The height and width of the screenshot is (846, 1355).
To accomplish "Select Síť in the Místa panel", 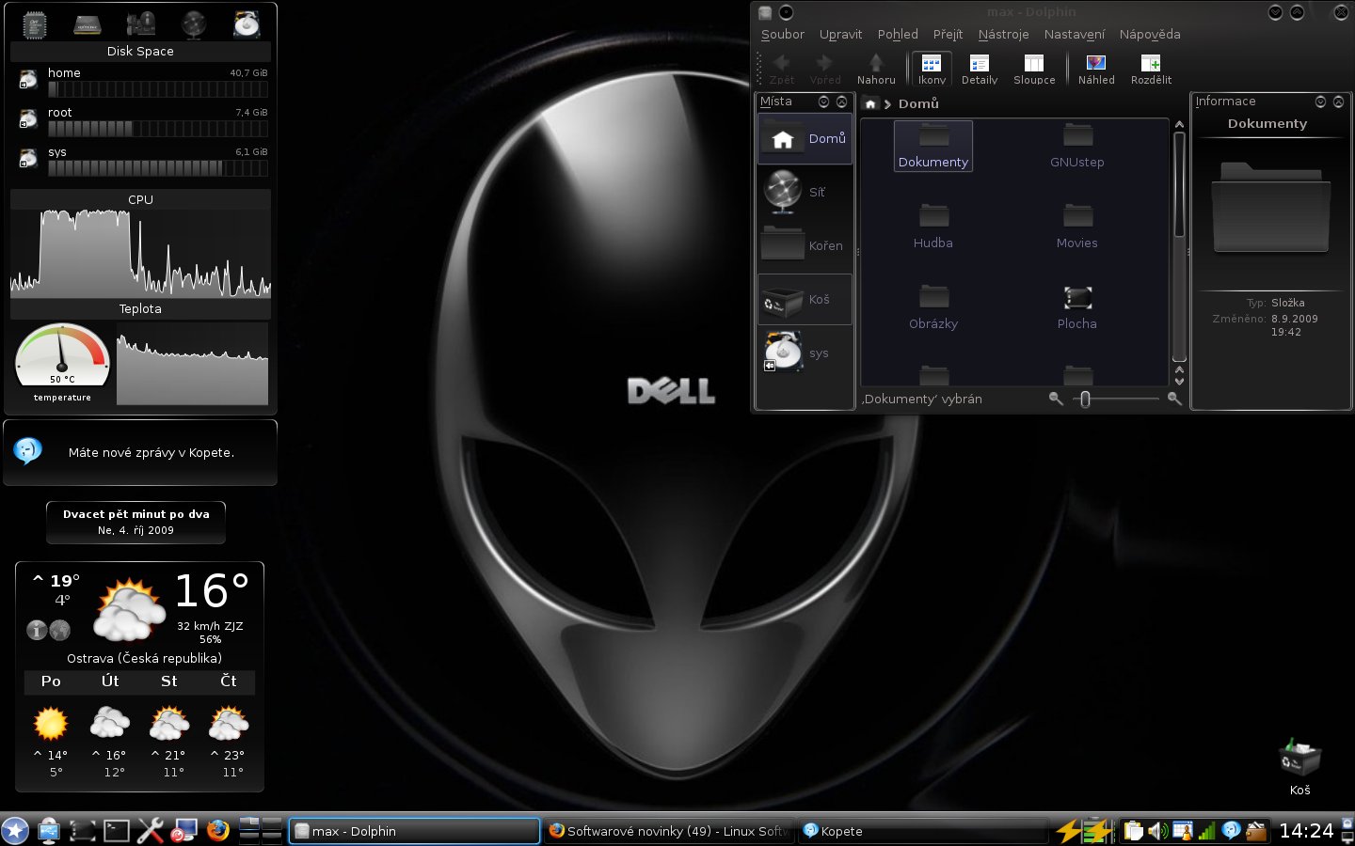I will tap(805, 192).
